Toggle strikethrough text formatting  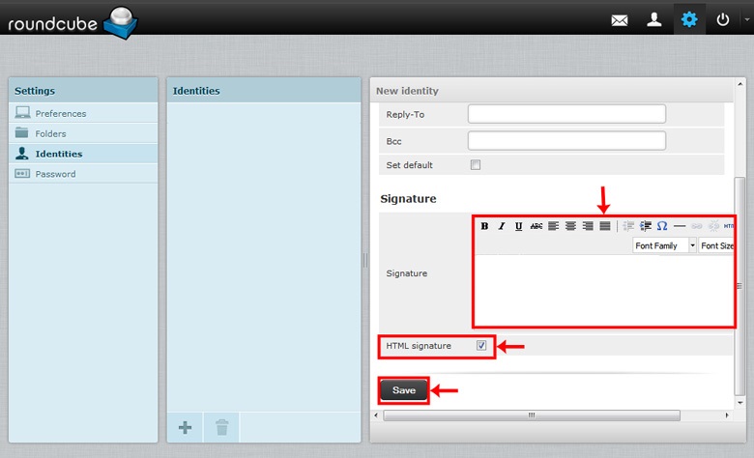536,226
